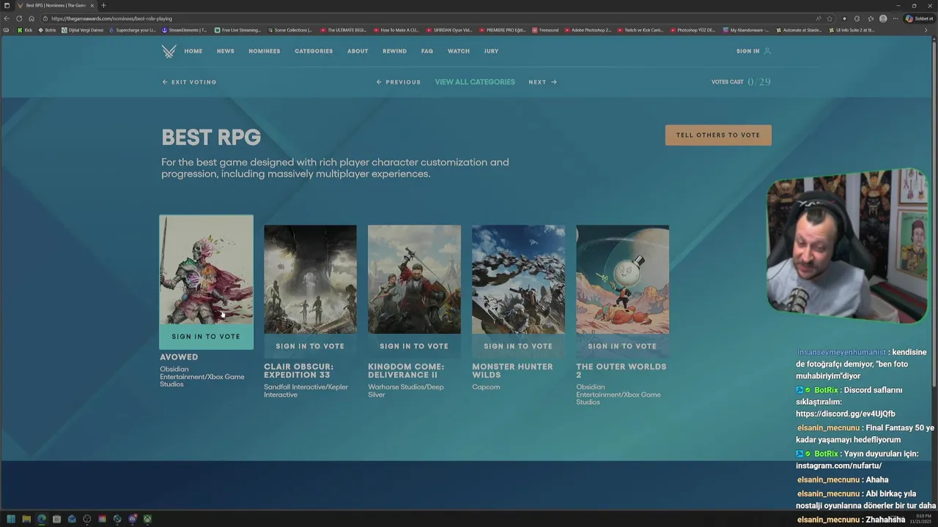Open the StreamElements bookmark
This screenshot has height=527, width=938.
184,30
